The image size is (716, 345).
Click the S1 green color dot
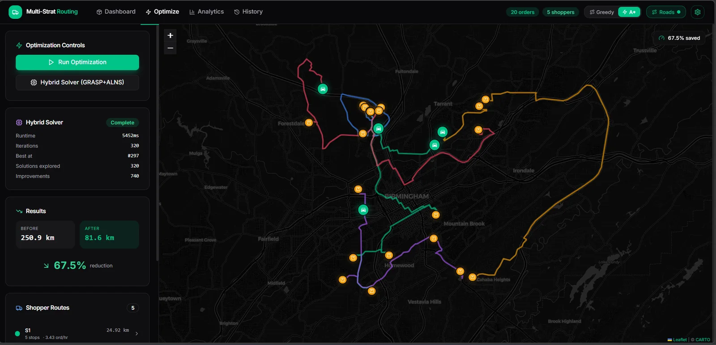coord(17,333)
